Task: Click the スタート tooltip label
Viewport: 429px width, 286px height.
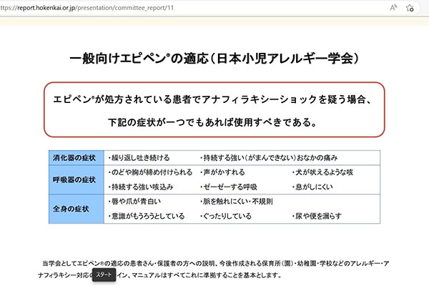Action: (x=104, y=274)
